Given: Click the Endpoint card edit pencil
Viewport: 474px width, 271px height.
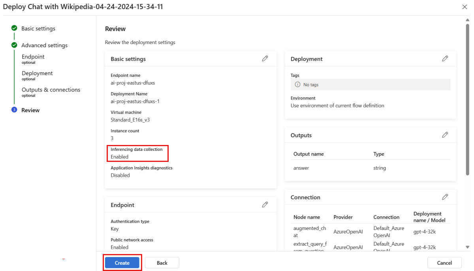Looking at the screenshot, I should click(265, 205).
